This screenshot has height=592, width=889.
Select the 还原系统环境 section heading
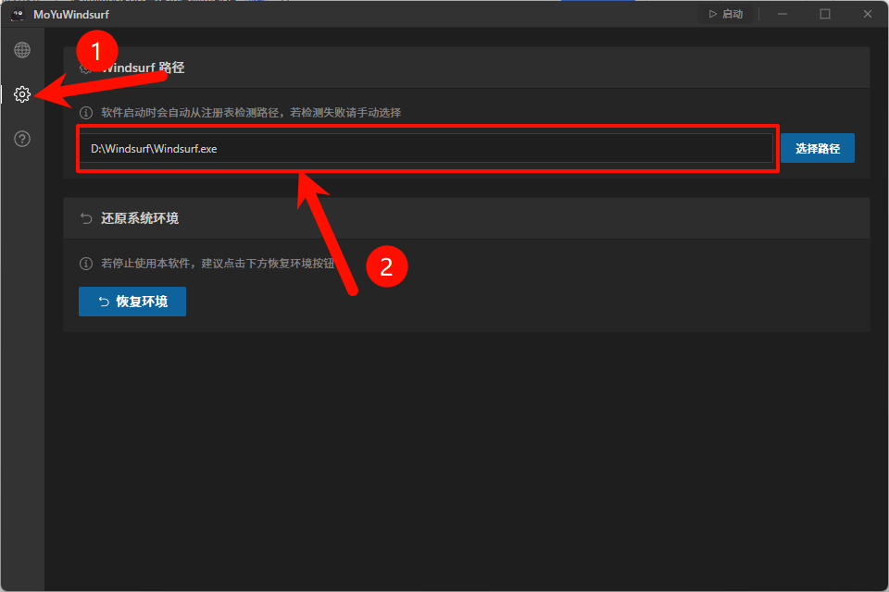click(x=140, y=218)
